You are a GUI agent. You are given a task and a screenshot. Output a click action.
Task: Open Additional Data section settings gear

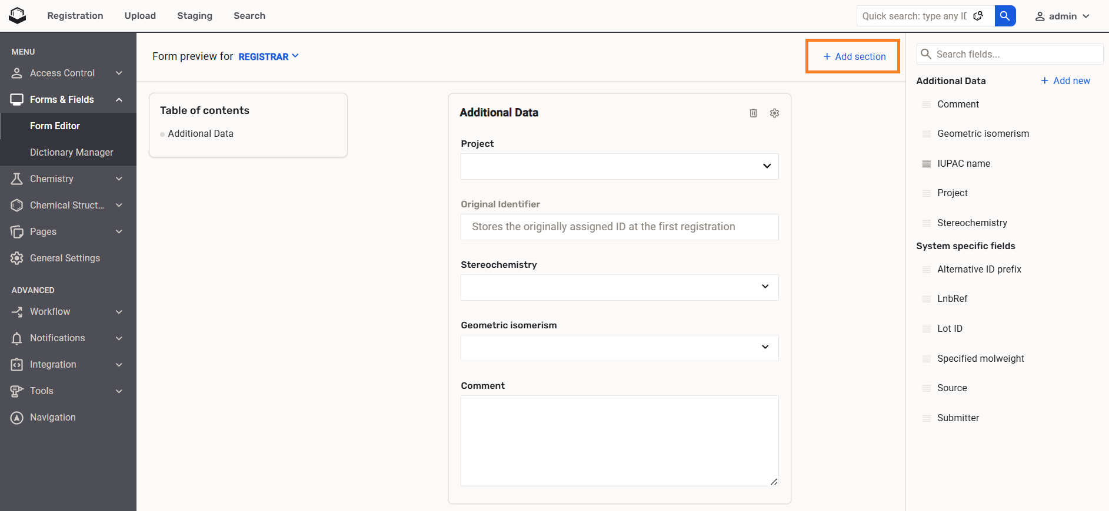(774, 113)
